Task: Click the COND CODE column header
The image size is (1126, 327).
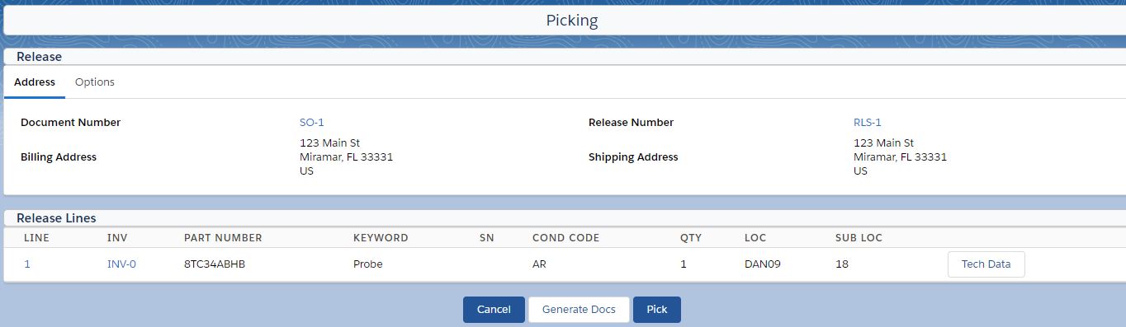Action: point(565,238)
